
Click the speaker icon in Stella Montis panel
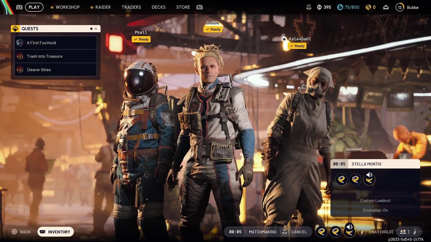click(x=369, y=175)
